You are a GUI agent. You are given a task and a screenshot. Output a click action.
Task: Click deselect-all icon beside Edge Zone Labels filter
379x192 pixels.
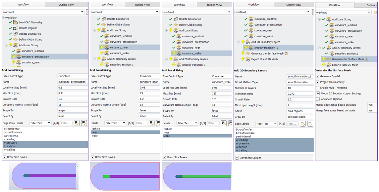(x=84, y=123)
